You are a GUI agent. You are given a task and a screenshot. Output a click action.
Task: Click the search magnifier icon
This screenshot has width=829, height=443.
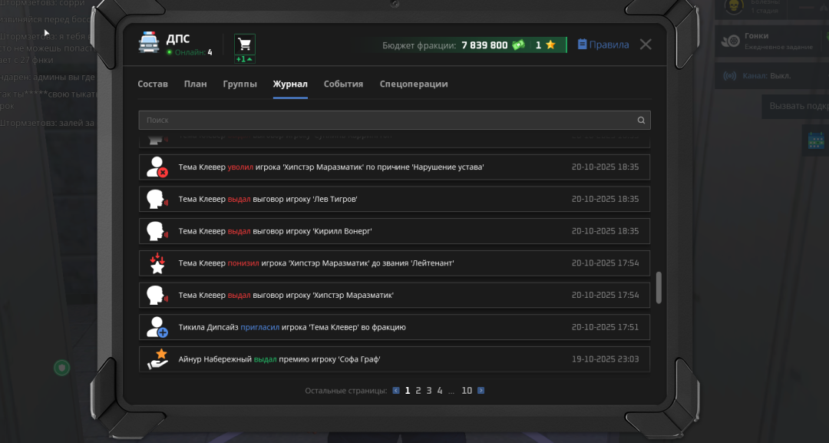click(x=641, y=121)
